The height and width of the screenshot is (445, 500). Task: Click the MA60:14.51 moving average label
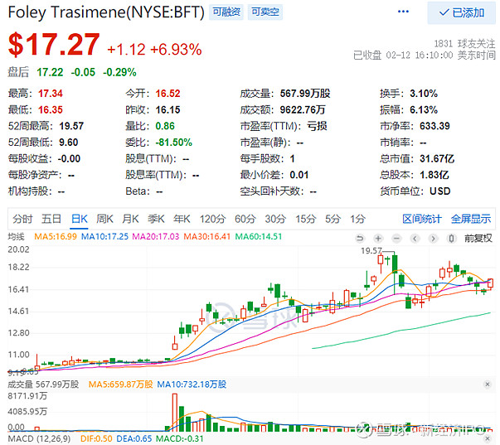tap(258, 236)
